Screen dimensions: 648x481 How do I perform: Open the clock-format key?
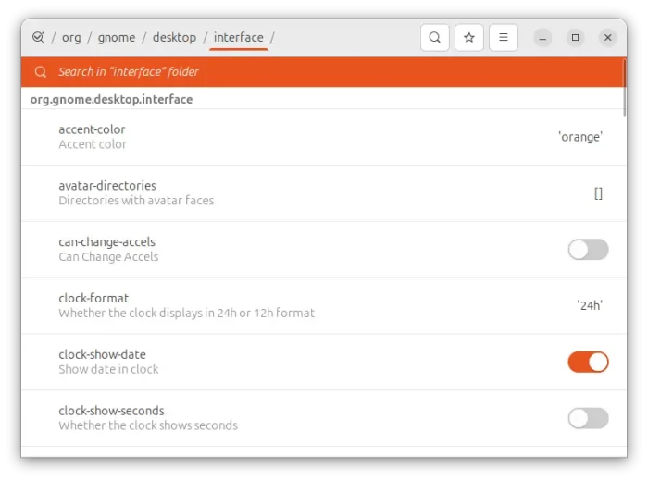(x=324, y=305)
